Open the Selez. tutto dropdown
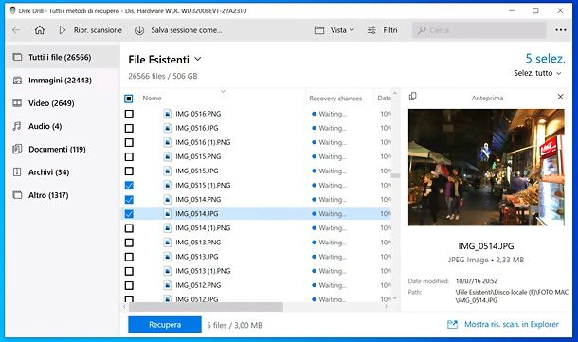 537,73
